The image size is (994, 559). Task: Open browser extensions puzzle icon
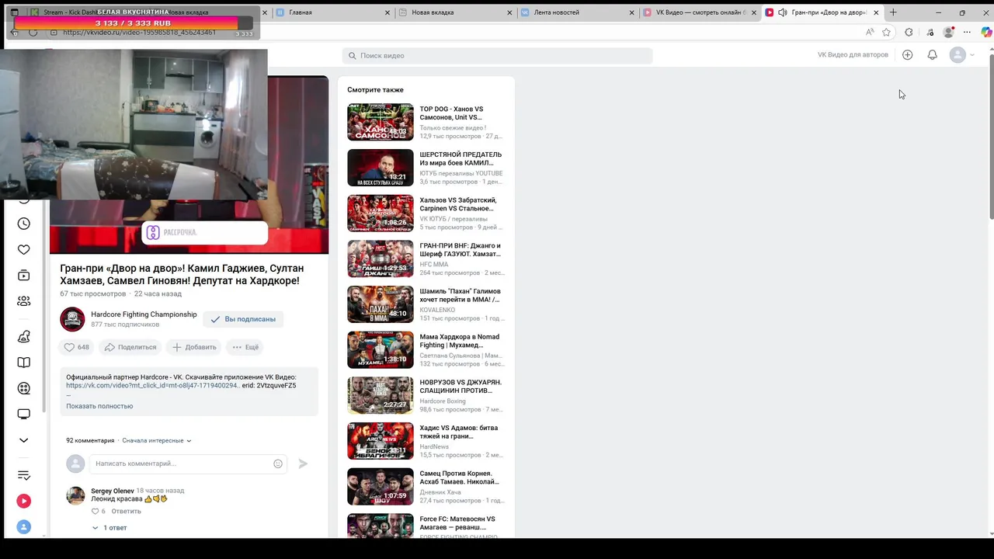pos(909,32)
